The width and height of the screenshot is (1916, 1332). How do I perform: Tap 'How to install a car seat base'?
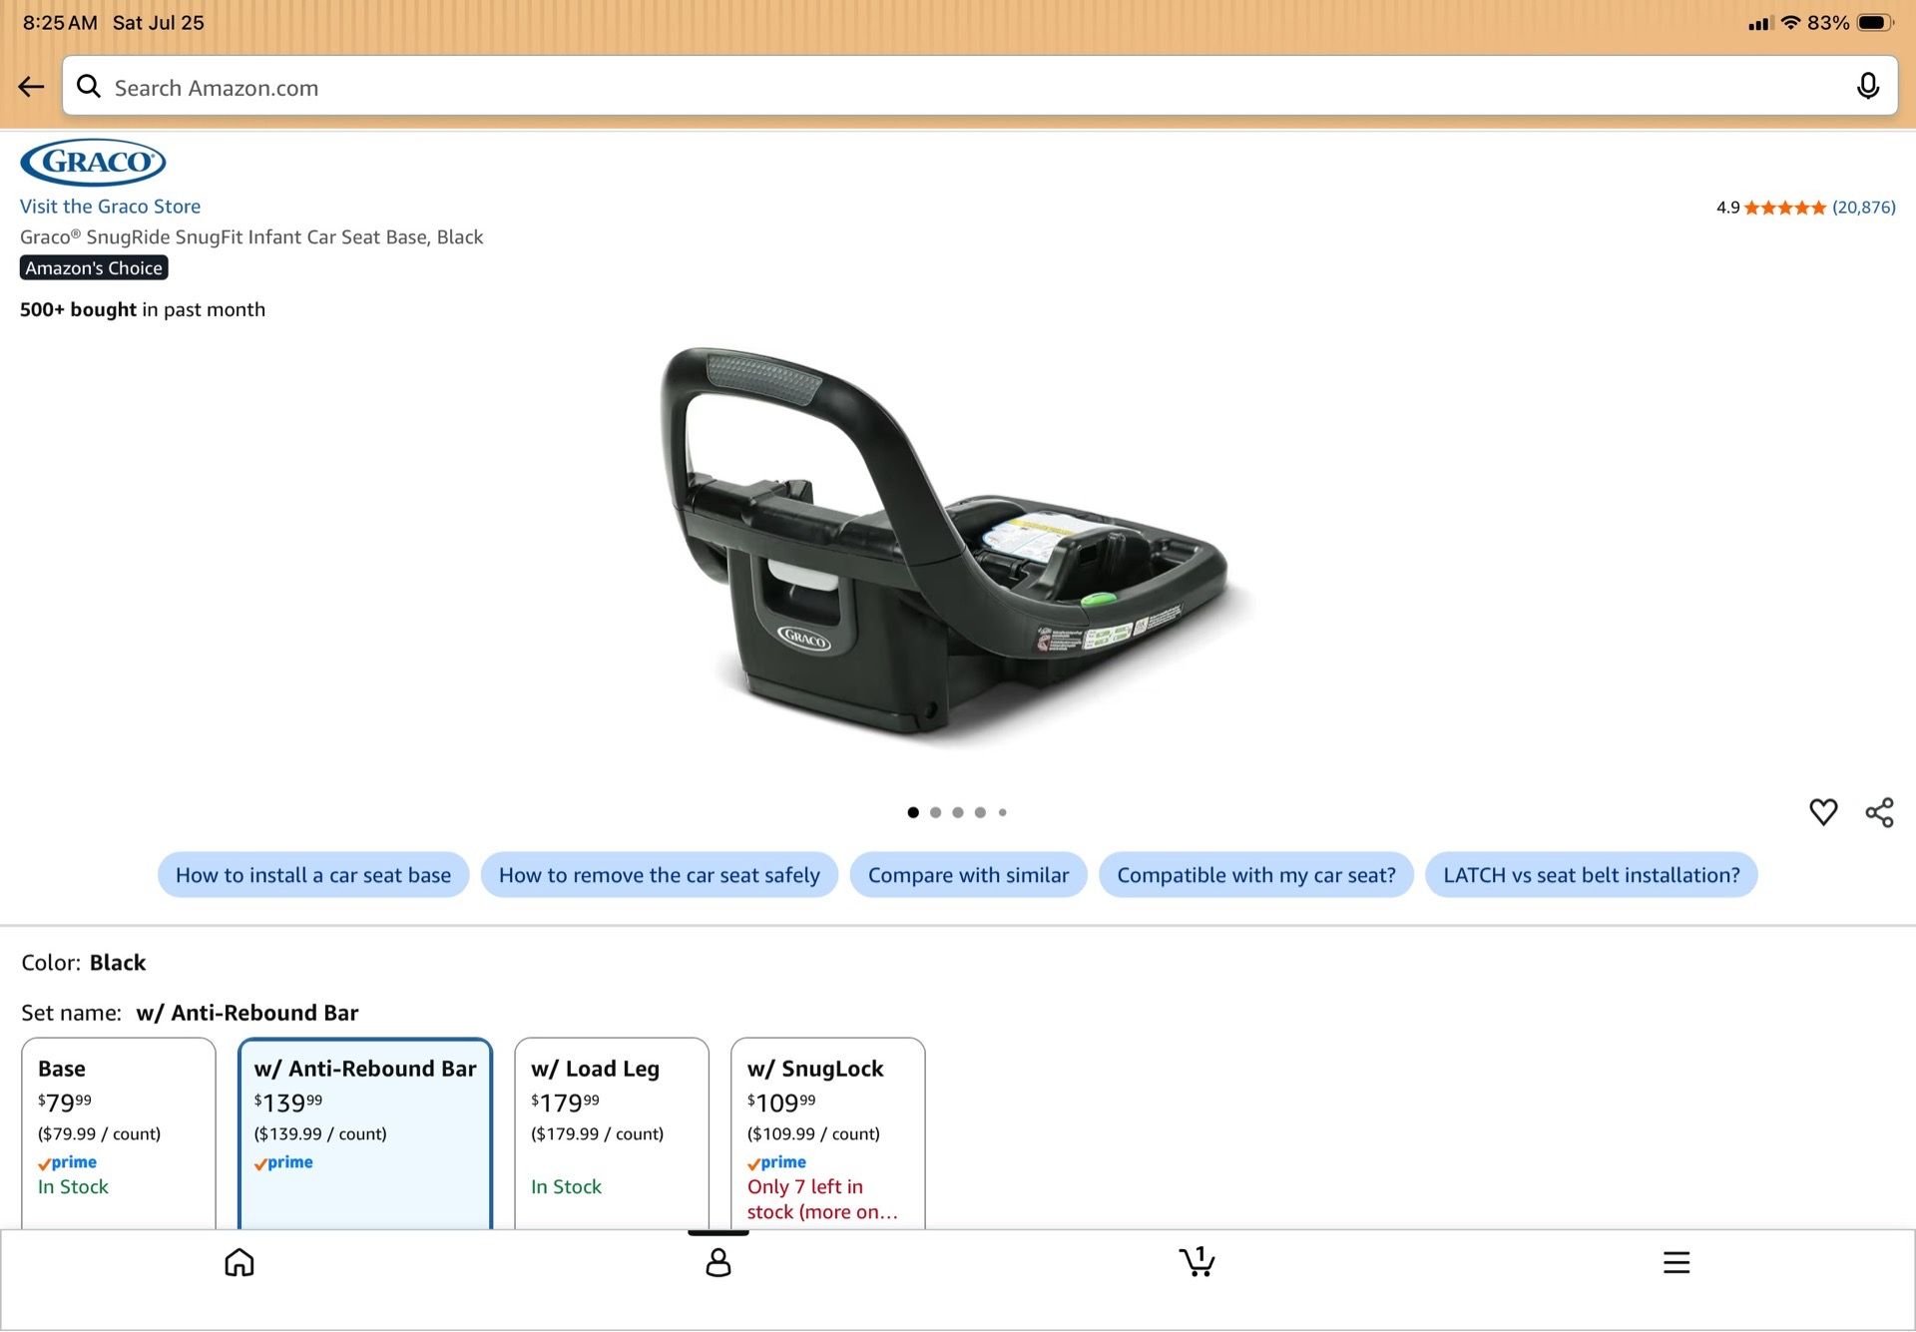pos(313,875)
